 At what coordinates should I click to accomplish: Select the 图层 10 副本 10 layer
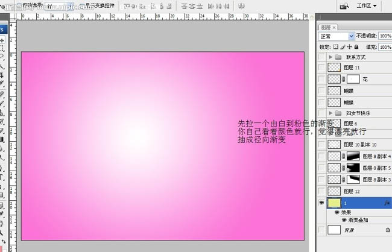[x=359, y=145]
